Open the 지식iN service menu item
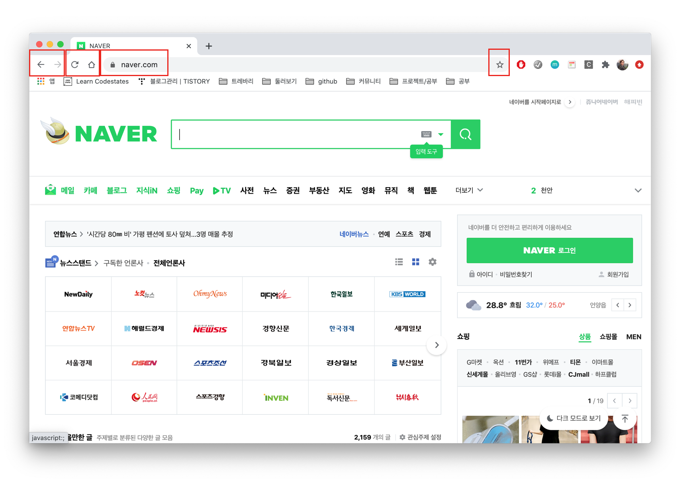The height and width of the screenshot is (482, 697). [147, 190]
